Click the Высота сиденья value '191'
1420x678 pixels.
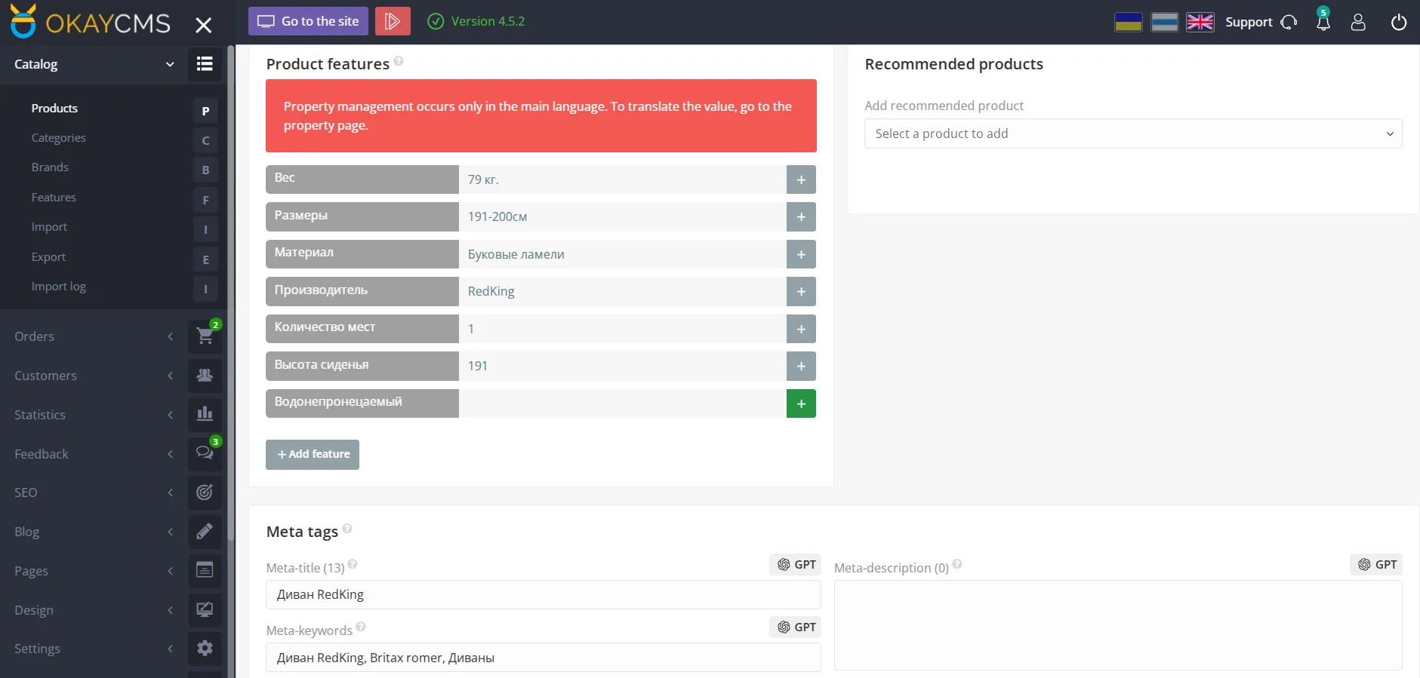point(623,366)
